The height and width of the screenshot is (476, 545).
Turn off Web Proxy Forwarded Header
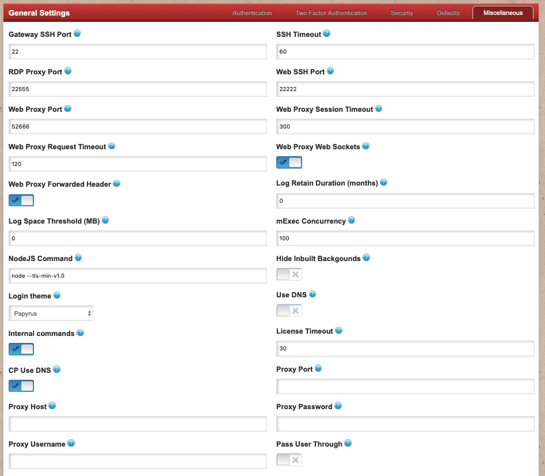(x=21, y=200)
